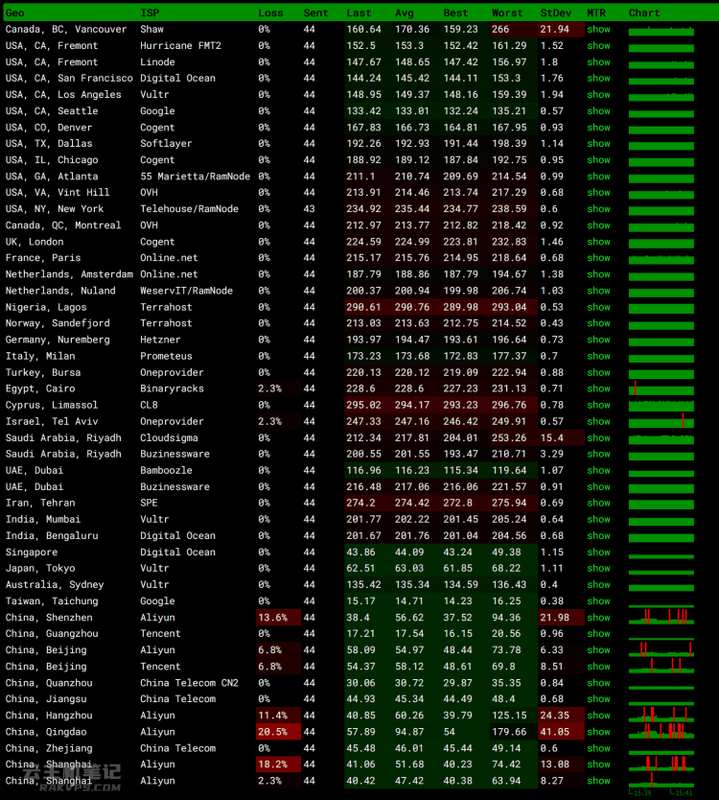Open MTR for Fremont Linode row
The image size is (719, 800).
tap(598, 62)
